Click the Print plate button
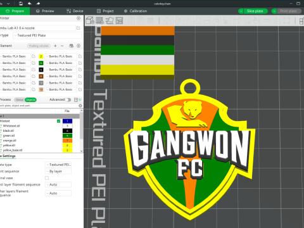Screen dimensions: 304x228 point(289,11)
